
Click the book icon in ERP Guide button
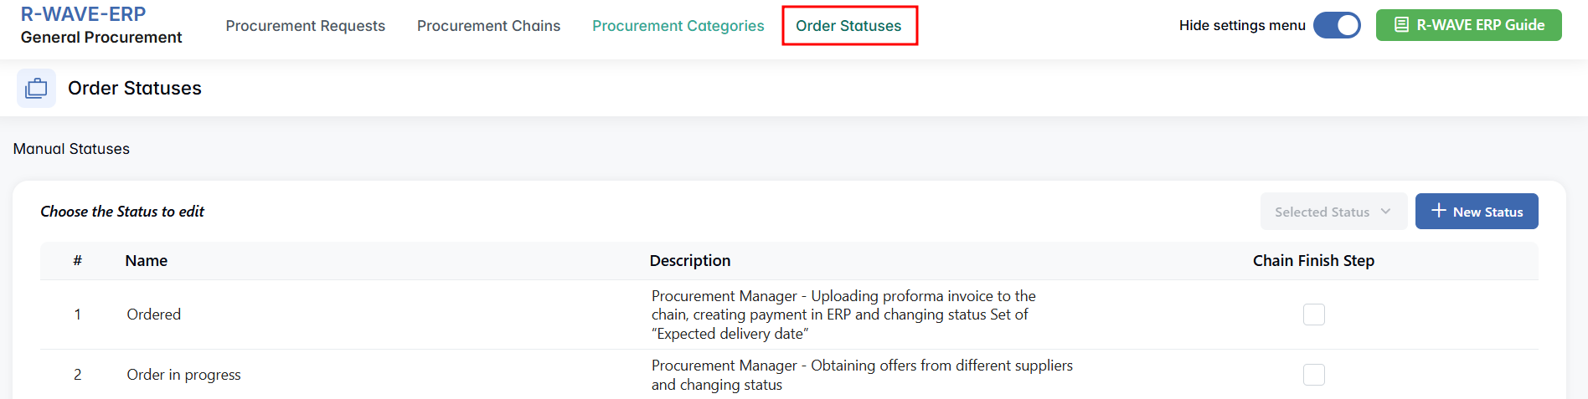(1401, 25)
